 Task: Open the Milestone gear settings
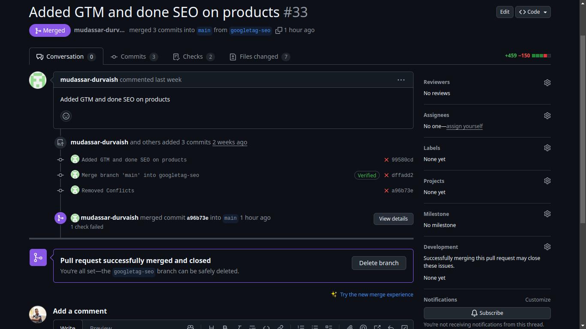click(x=547, y=214)
